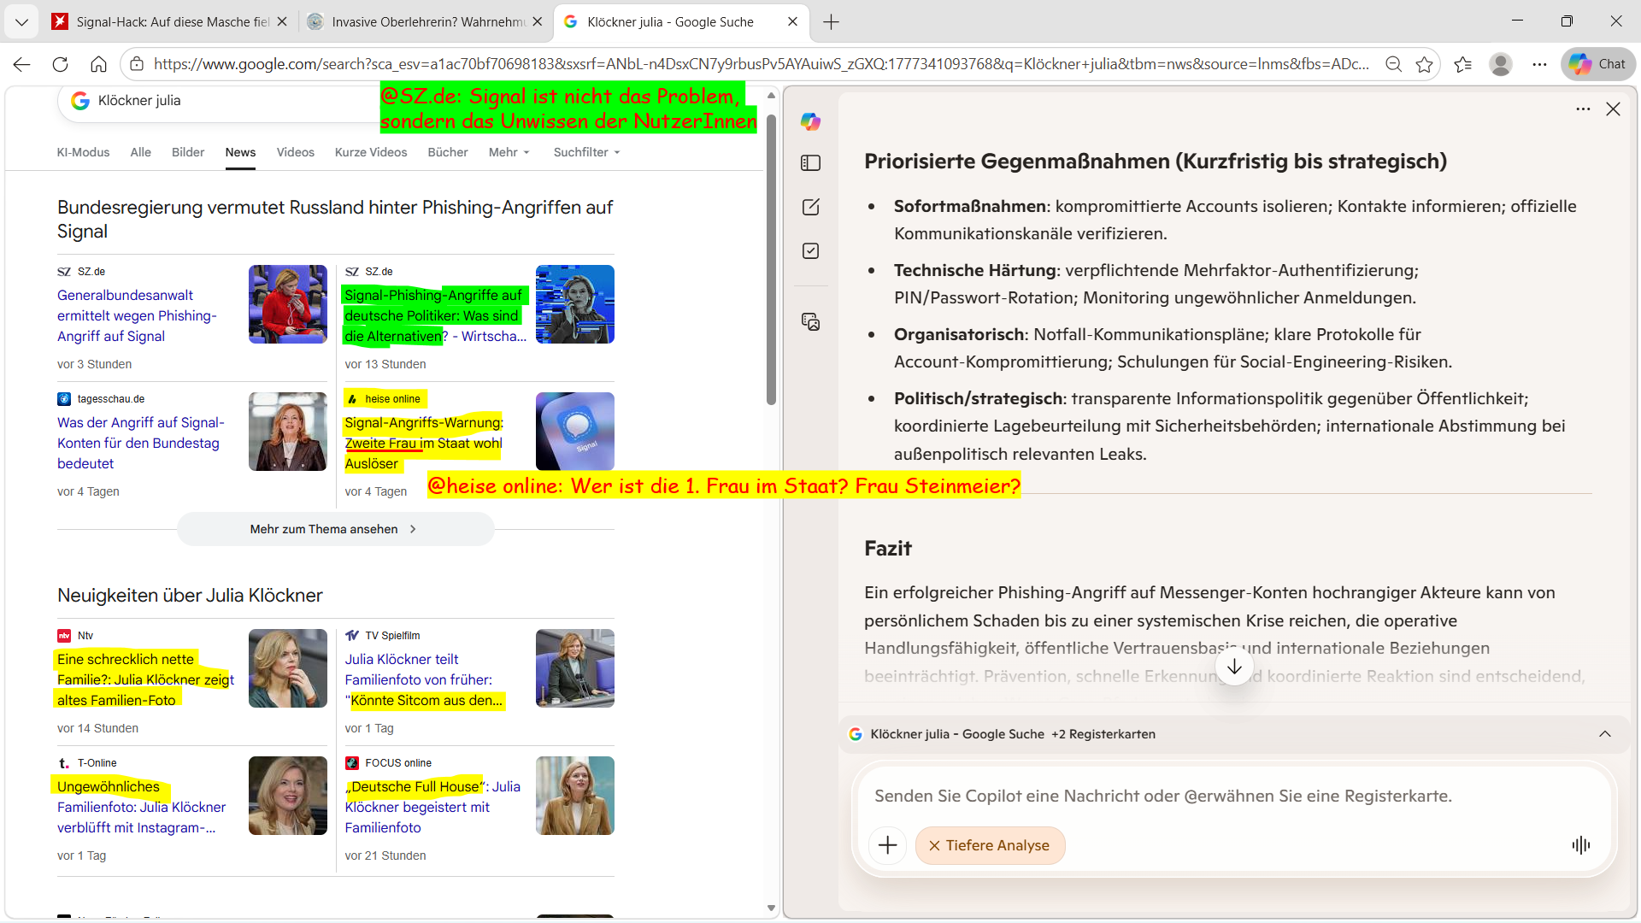The width and height of the screenshot is (1641, 923).
Task: Open Copilot sidebar panel toggle icon
Action: [x=810, y=162]
